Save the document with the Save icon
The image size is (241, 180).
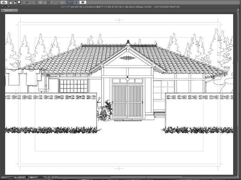point(19,3)
